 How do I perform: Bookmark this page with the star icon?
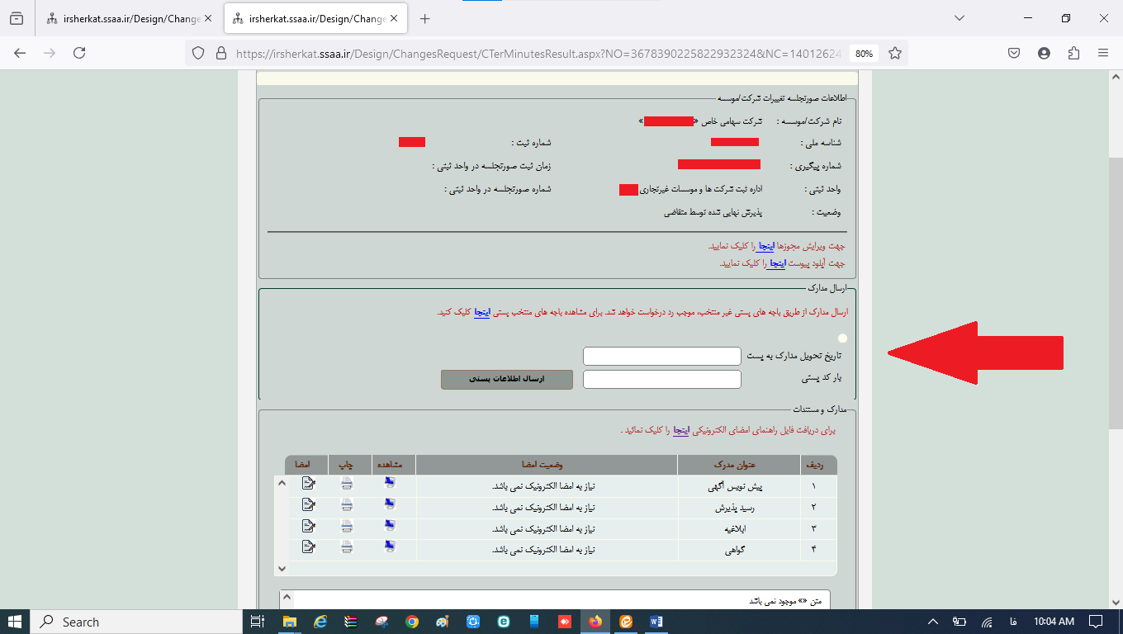pyautogui.click(x=895, y=53)
